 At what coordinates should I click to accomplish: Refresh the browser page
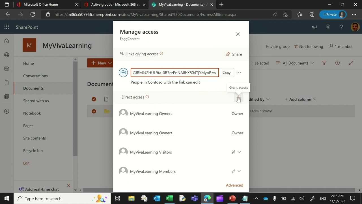point(33,14)
